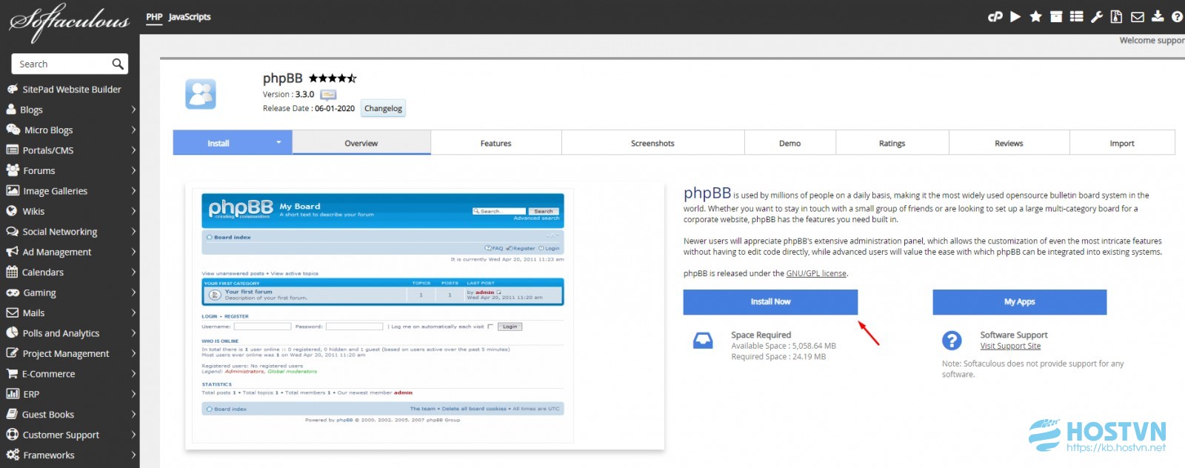
Task: Open the Changelog button
Action: [x=383, y=108]
